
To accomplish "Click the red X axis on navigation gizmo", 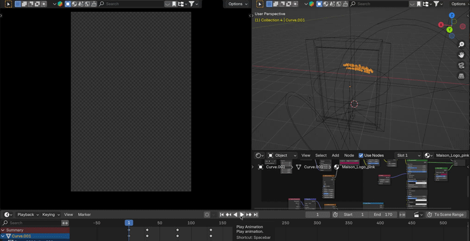I will [441, 25].
